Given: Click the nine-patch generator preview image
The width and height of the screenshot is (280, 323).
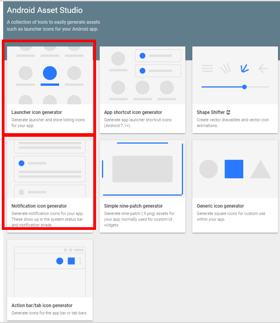Looking at the screenshot, I should [142, 169].
